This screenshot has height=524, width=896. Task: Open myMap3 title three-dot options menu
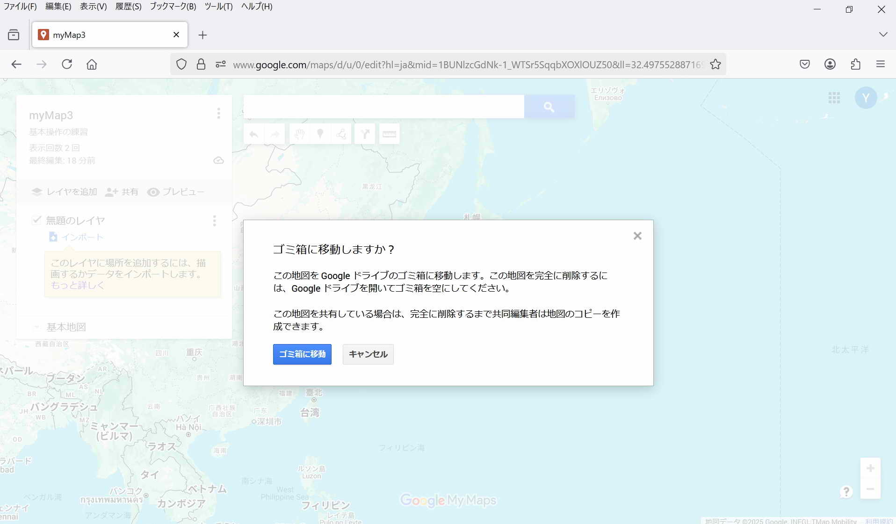[218, 114]
